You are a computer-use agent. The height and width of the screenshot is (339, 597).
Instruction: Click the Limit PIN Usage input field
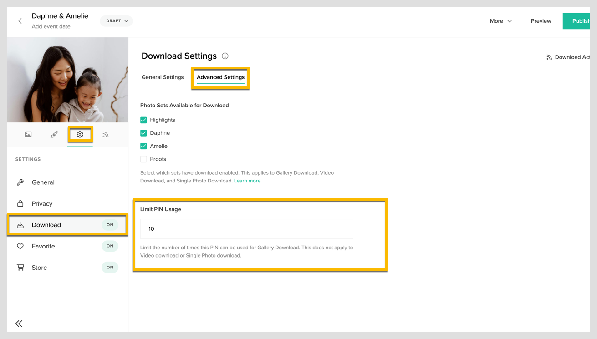click(246, 229)
